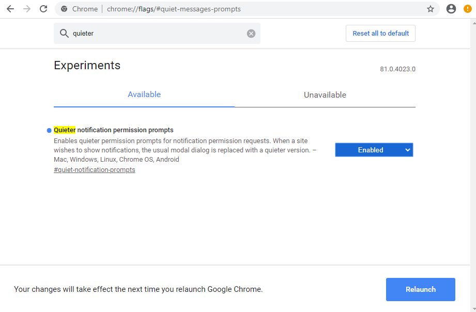This screenshot has width=476, height=312.
Task: Switch to the Unavailable tab
Action: tap(325, 95)
